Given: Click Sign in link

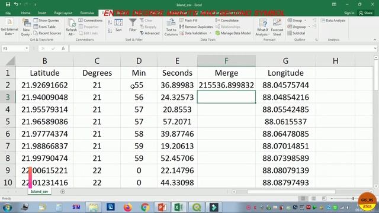Looking at the screenshot, I should pyautogui.click(x=349, y=13).
